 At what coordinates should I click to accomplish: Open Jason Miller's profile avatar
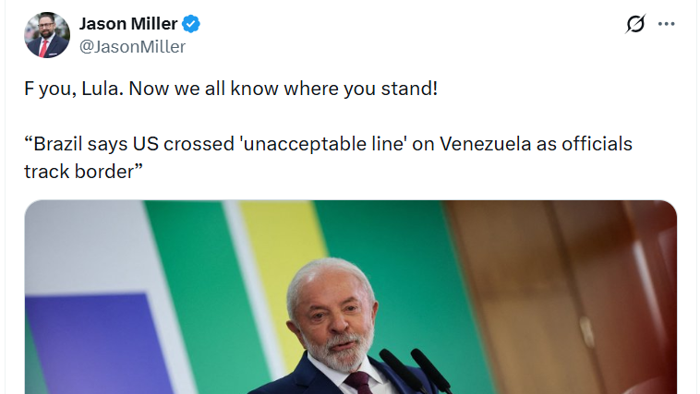pyautogui.click(x=47, y=35)
